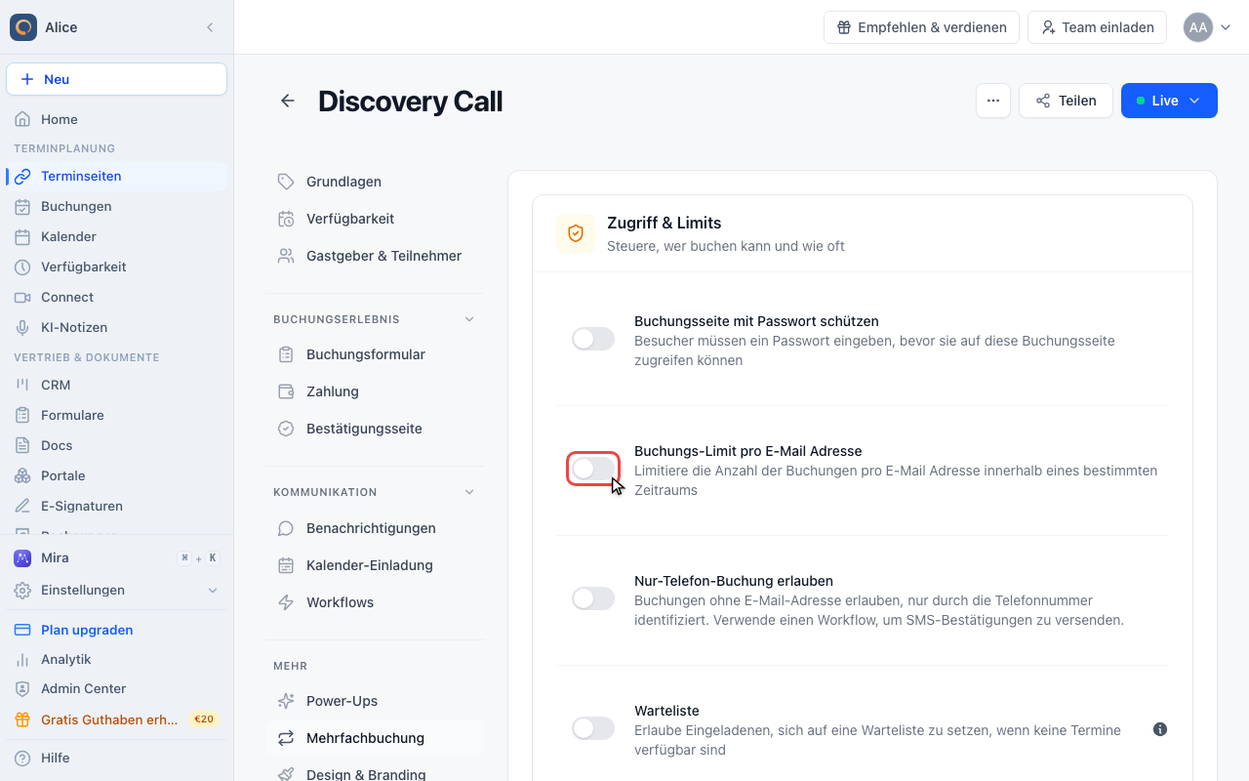Turn on the Warteliste toggle
This screenshot has width=1249, height=781.
593,728
